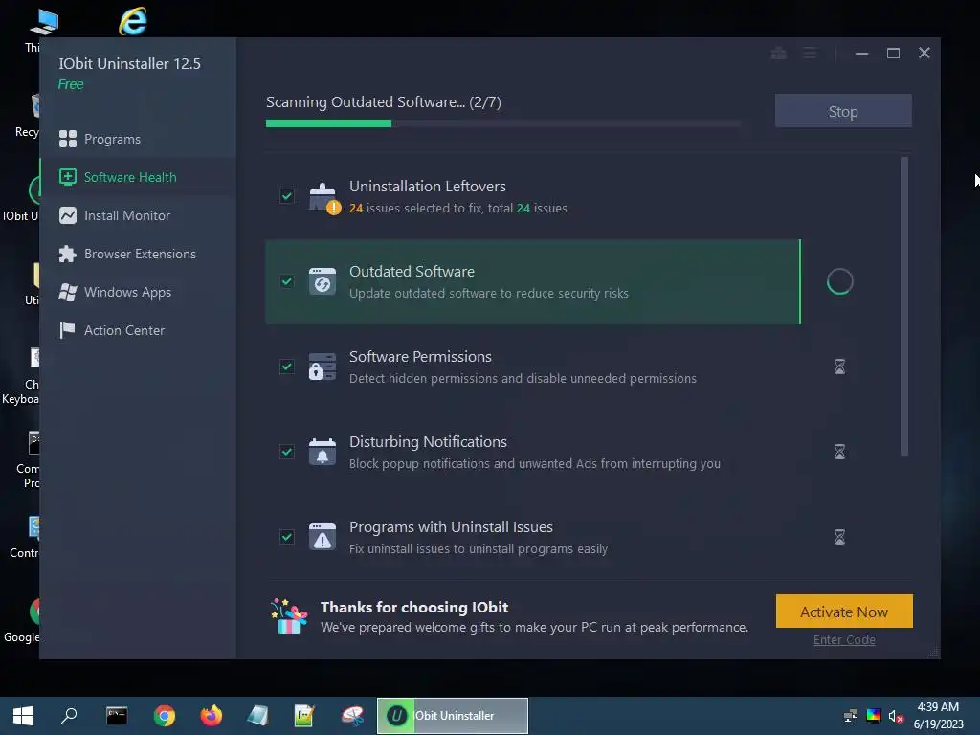Click Activate Now button
Image resolution: width=980 pixels, height=735 pixels.
844,612
